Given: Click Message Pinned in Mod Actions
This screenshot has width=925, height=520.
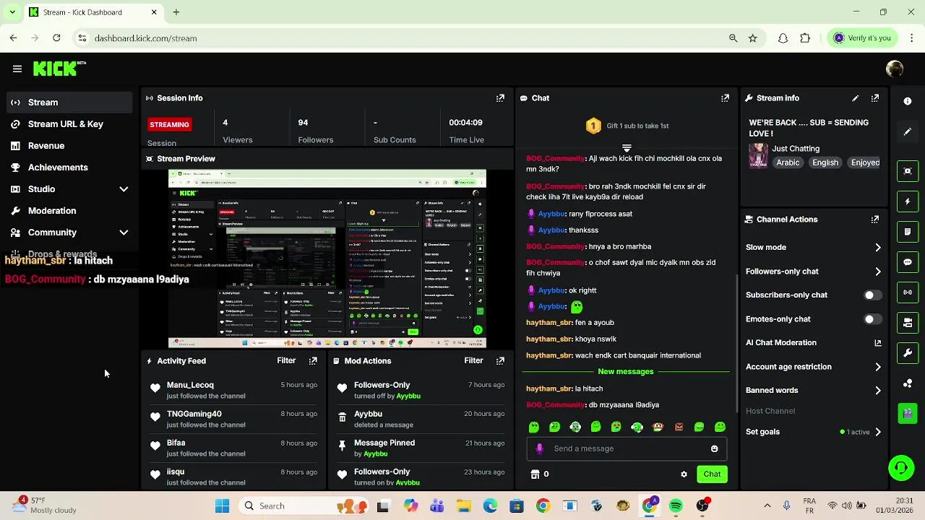Looking at the screenshot, I should pos(384,443).
